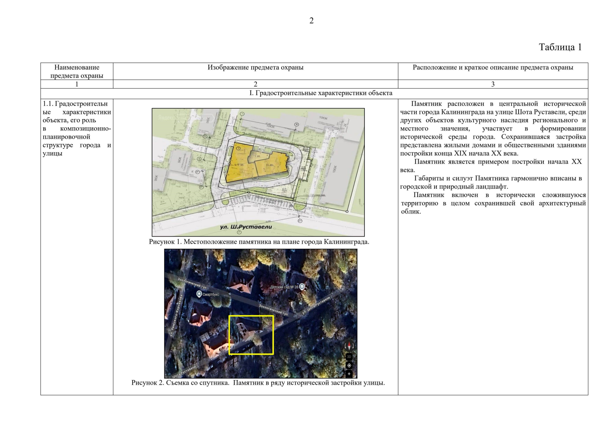The height and width of the screenshot is (429, 607).
Task: Click the 'ул. Римского-Корсакова' street label
Action: pos(176,316)
